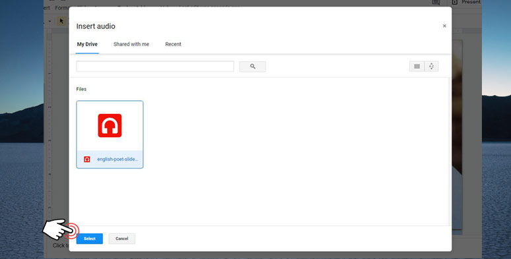Open the My Drive tab
This screenshot has height=259, width=511.
point(87,44)
